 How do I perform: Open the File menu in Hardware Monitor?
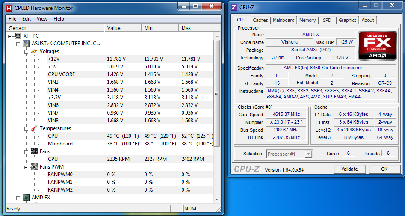pyautogui.click(x=12, y=19)
